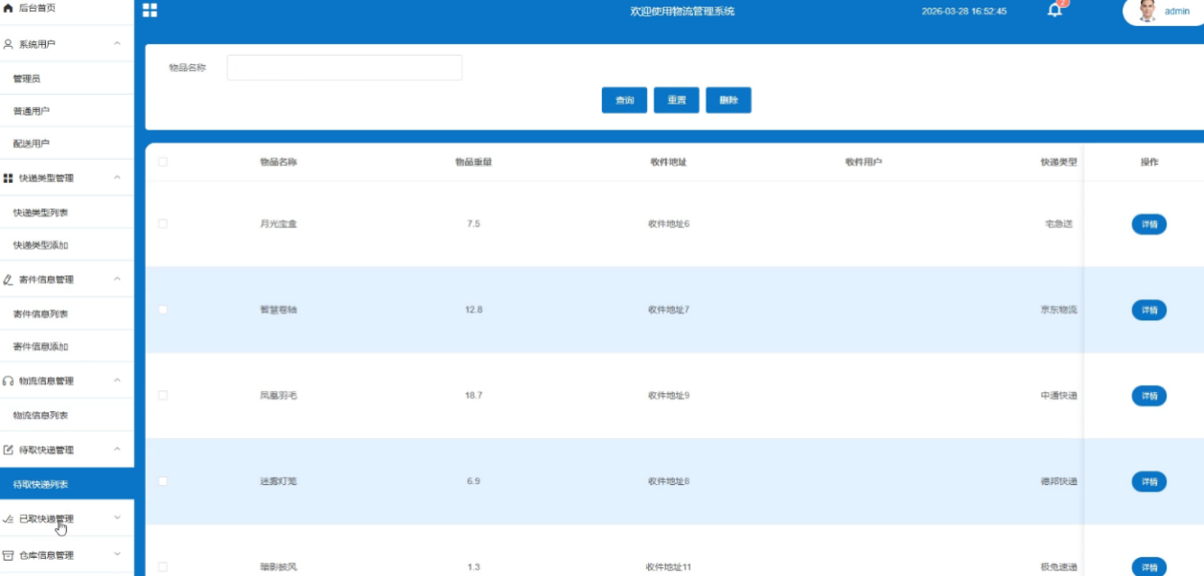Click the weight value 12.8

(474, 310)
